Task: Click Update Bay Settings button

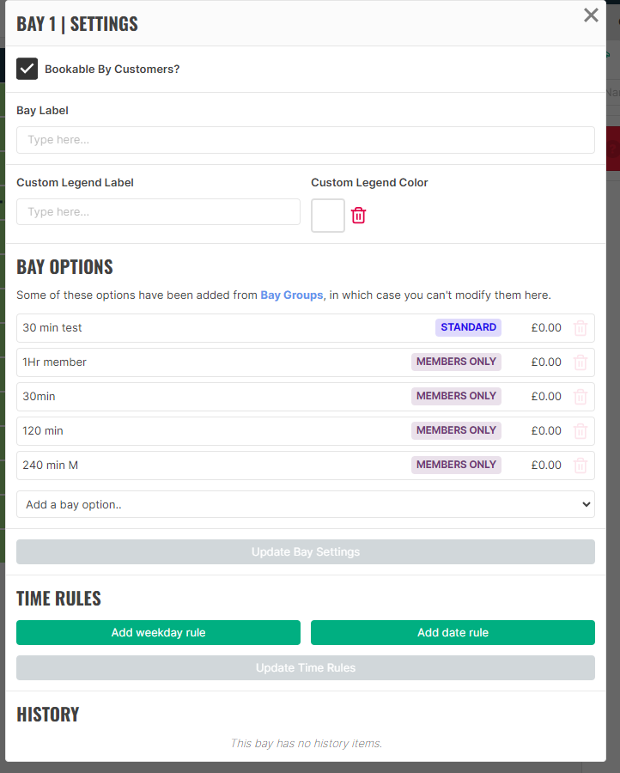Action: point(306,551)
